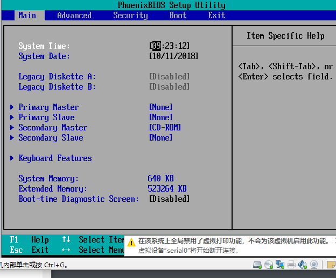Click the Select Menu arrows hint
This screenshot has width=336, height=278.
point(93,250)
